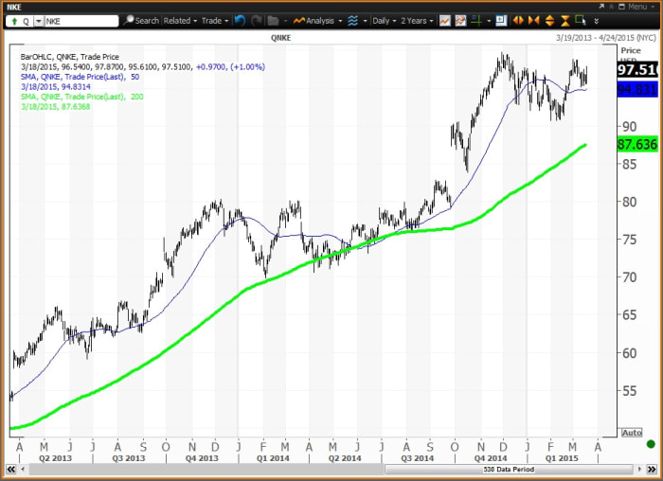Click the vertical compress hourglass icon
The height and width of the screenshot is (481, 663).
pos(564,21)
